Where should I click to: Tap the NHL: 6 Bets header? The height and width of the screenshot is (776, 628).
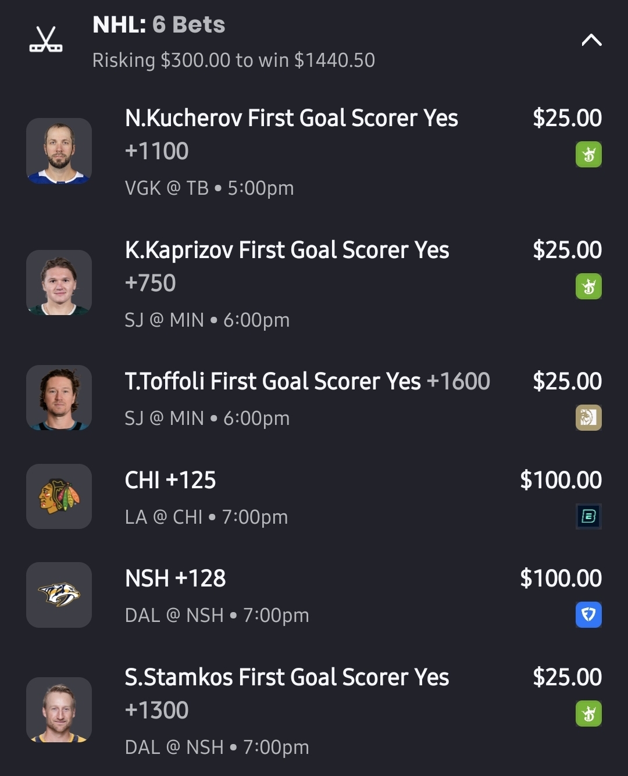[159, 25]
